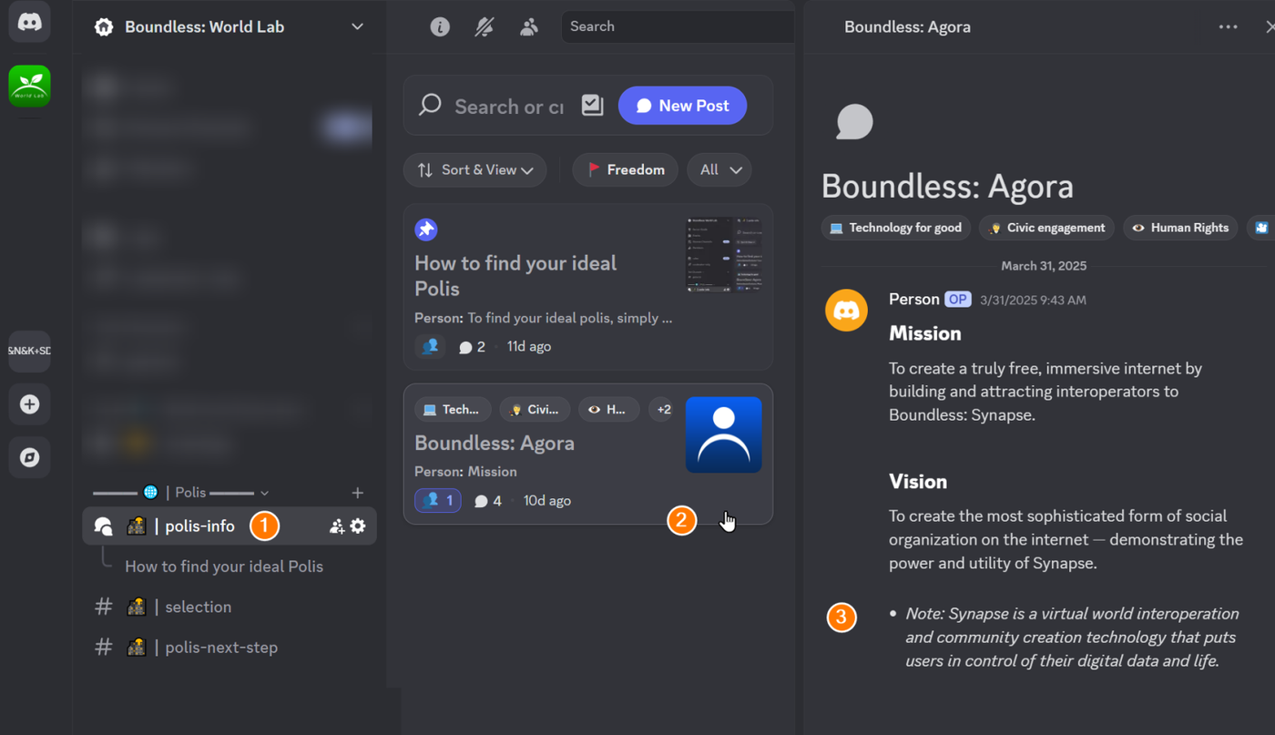Viewport: 1275px width, 735px height.
Task: Toggle notification mute bell icon
Action: point(484,27)
